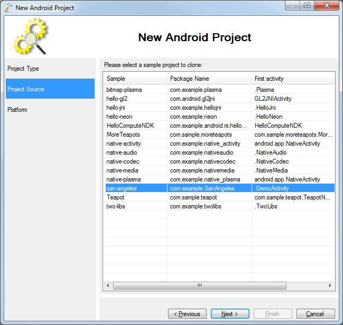Sort by the Sample column header

[135, 79]
